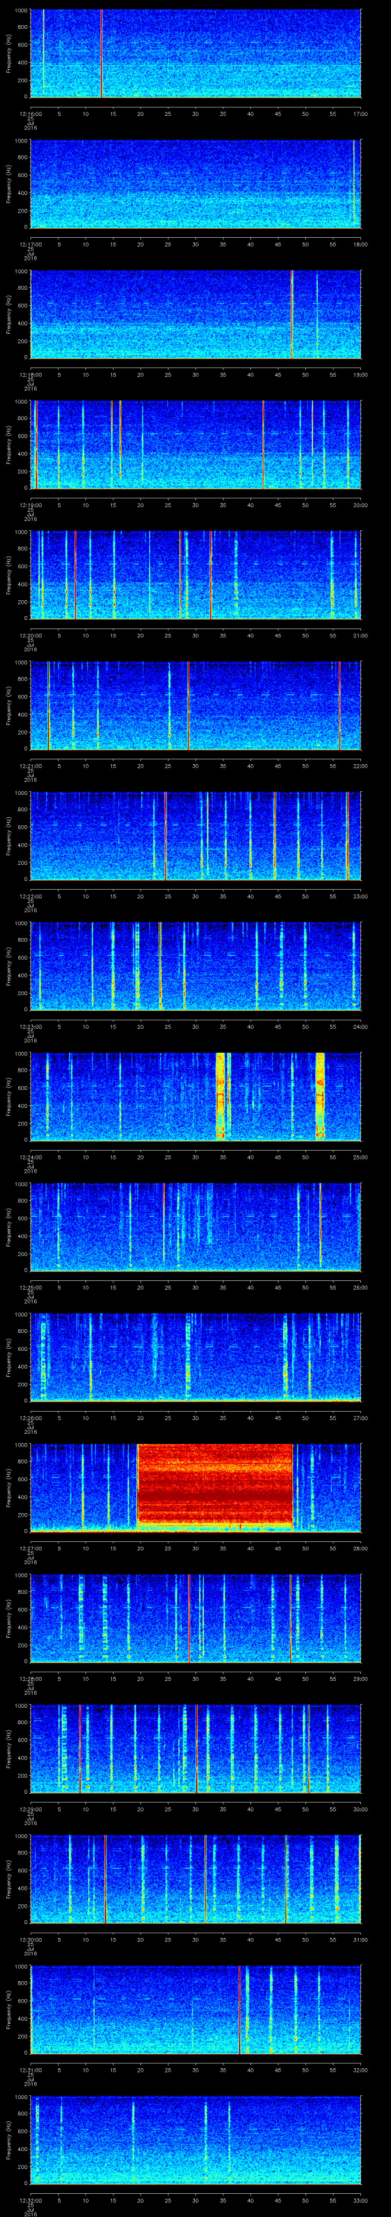
Task: Click the 12:23:00 start time label
Action: [31, 1027]
